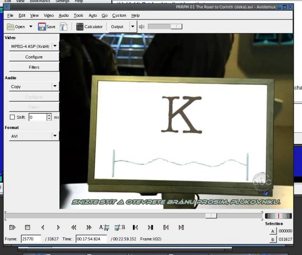Screen dimensions: 302x255
Task: Open the Audio menu
Action: pyautogui.click(x=64, y=16)
